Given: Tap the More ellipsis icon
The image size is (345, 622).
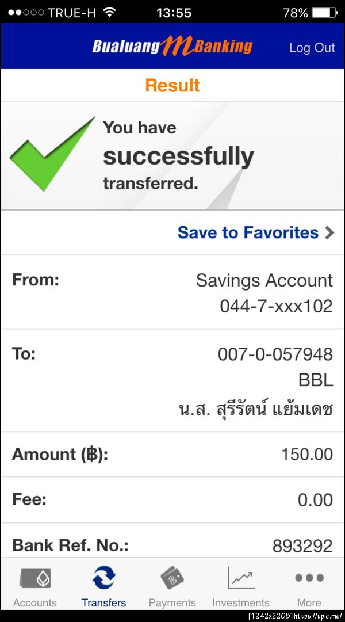Looking at the screenshot, I should pos(309,577).
